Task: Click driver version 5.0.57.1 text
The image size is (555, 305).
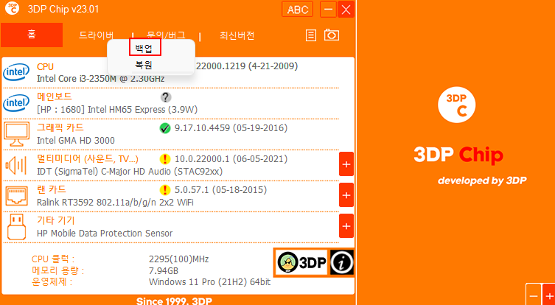Action: click(220, 190)
